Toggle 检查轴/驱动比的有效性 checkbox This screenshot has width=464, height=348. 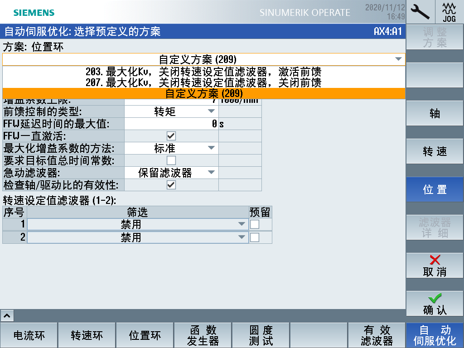tap(171, 185)
